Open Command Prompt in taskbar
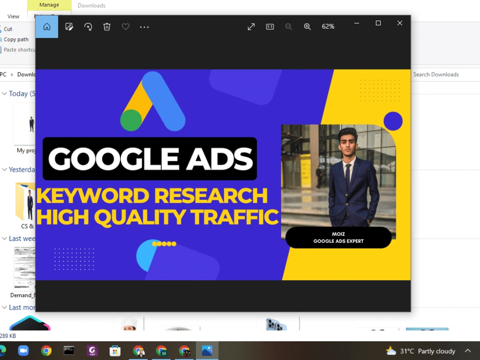This screenshot has height=360, width=480. [x=69, y=350]
